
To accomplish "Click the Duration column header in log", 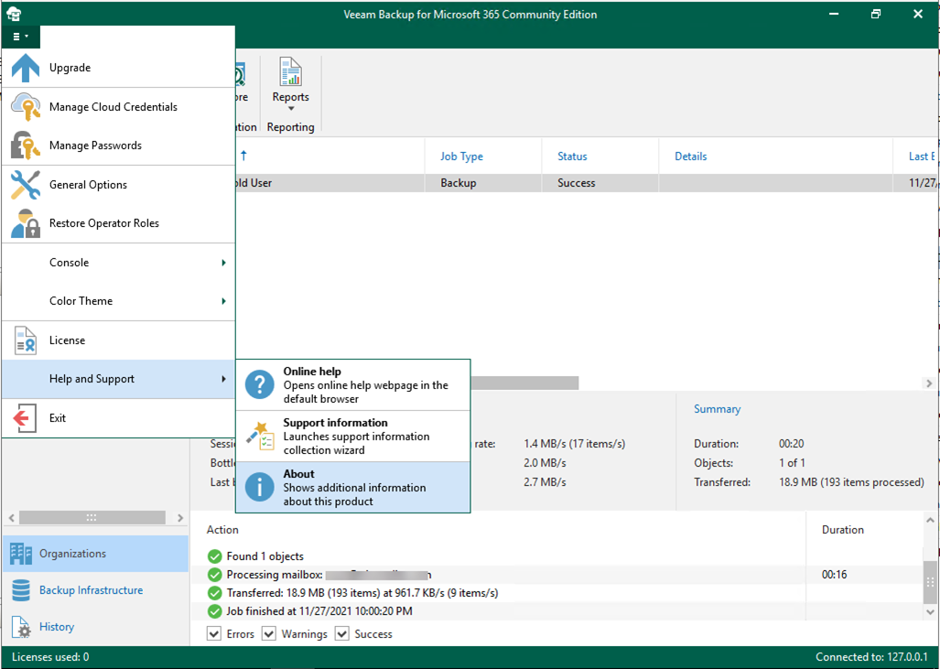I will [x=842, y=530].
